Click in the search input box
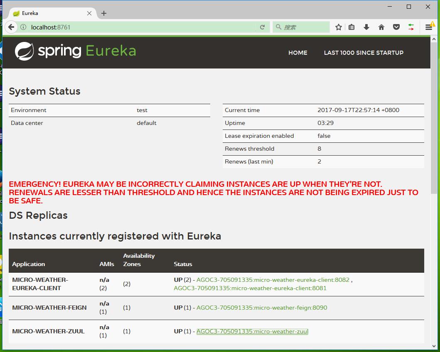440x352 pixels. pyautogui.click(x=304, y=27)
